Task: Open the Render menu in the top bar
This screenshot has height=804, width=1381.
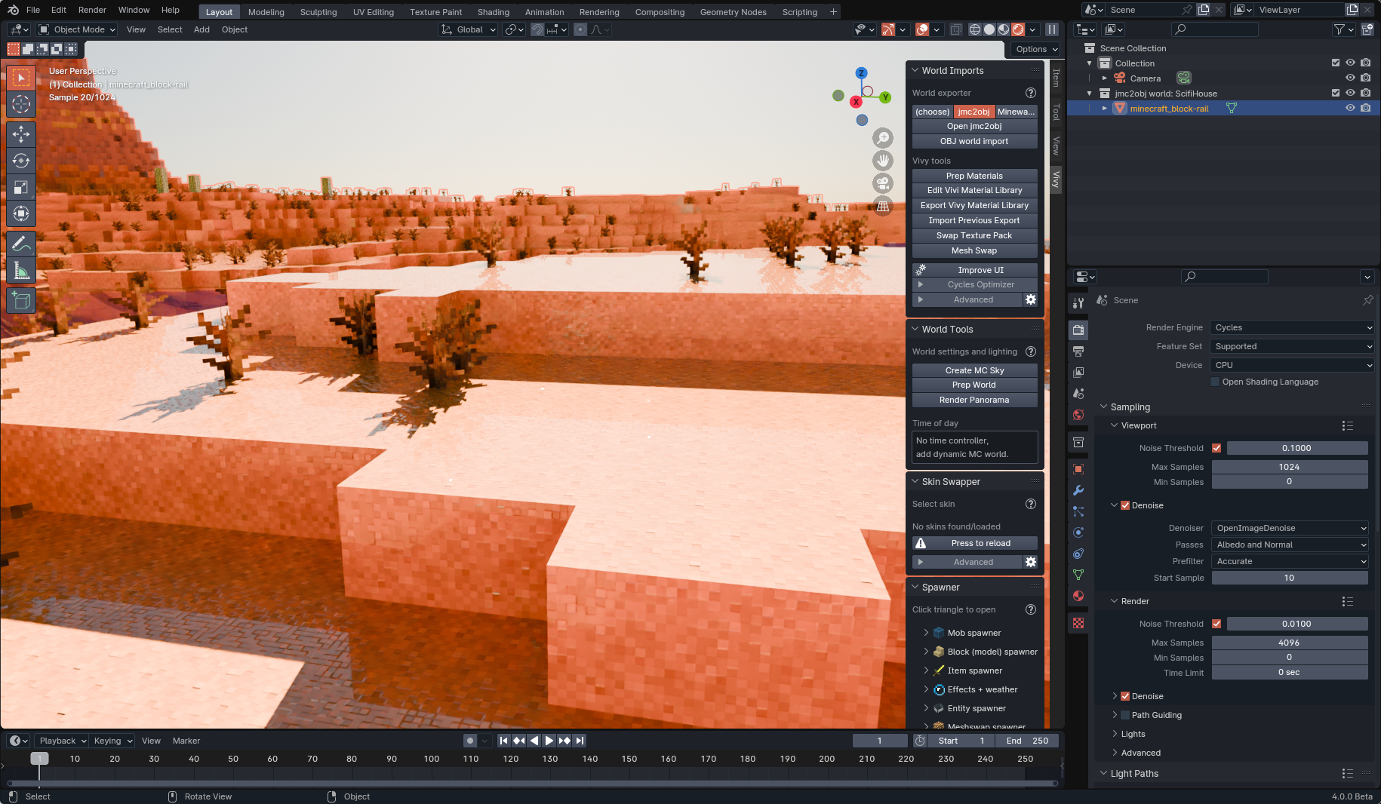Action: coord(92,10)
